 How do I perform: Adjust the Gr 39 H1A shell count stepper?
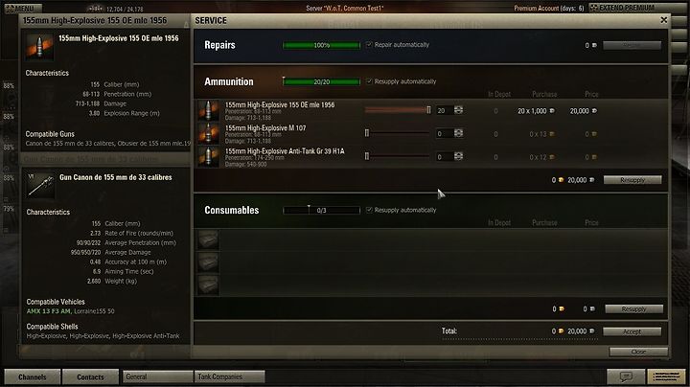(458, 156)
